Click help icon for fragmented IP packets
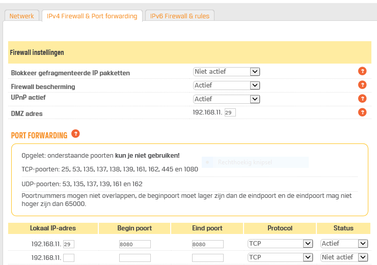Image resolution: width=377 pixels, height=265 pixels. 362,71
